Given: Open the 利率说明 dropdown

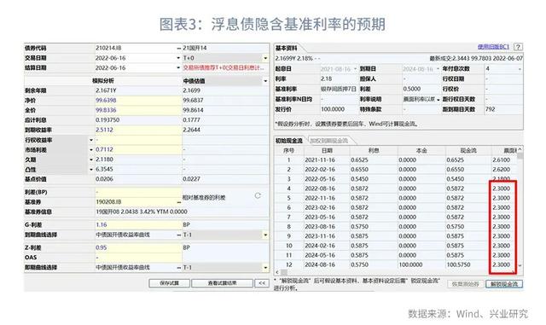Looking at the screenshot, I should pyautogui.click(x=438, y=100).
